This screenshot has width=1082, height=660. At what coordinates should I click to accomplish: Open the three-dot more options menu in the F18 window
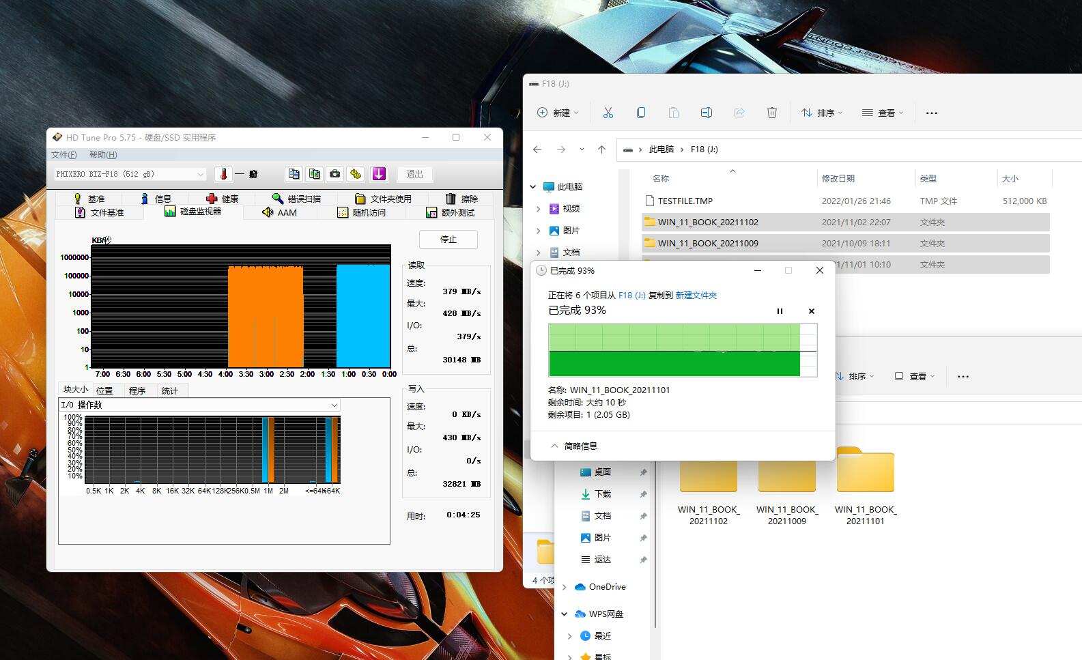932,113
